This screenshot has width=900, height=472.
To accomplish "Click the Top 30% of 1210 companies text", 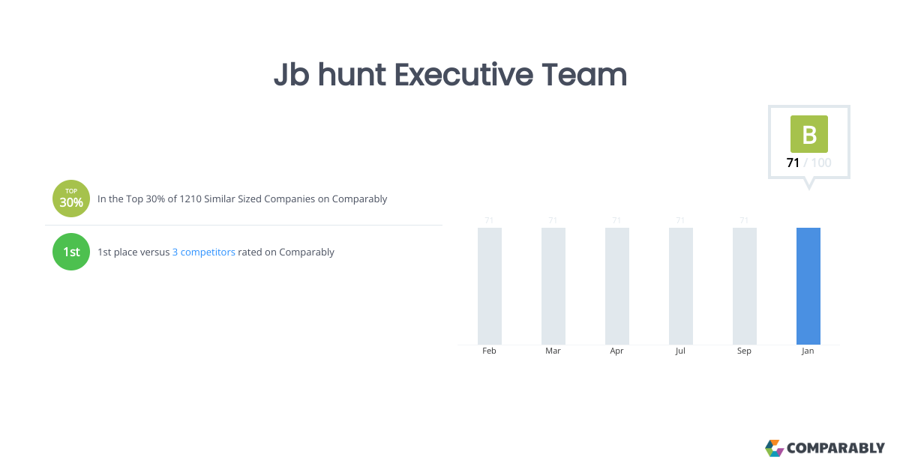I will (x=242, y=199).
